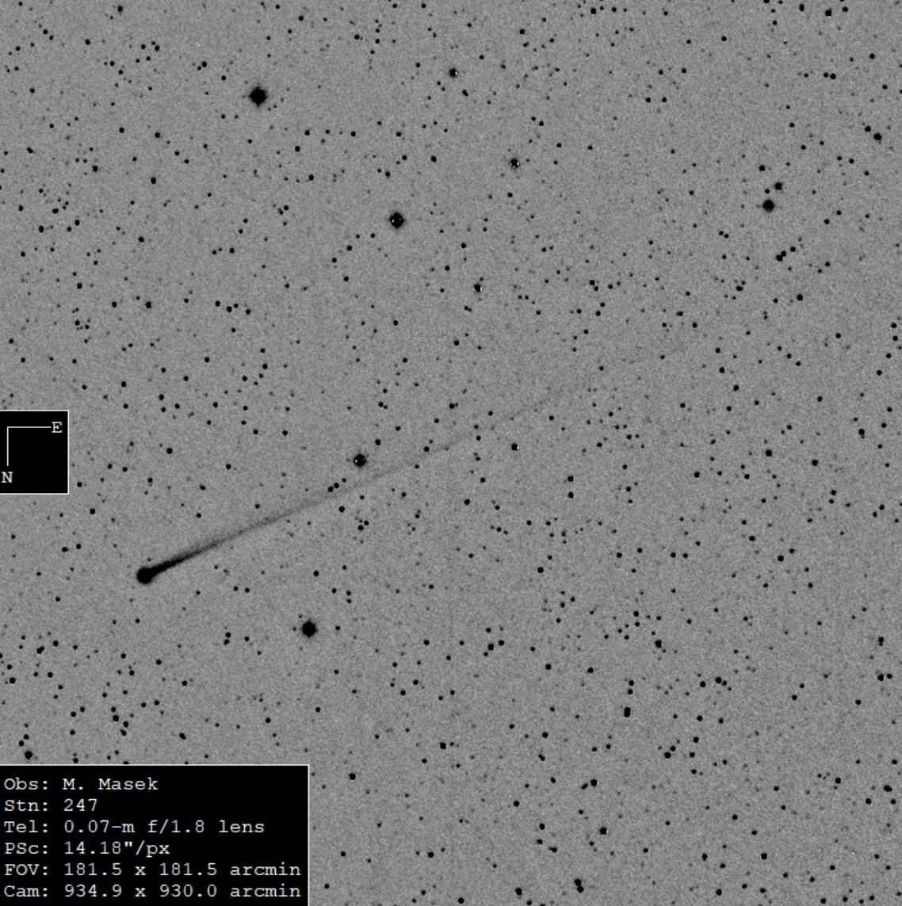Click the comet's bright head
Screen dimensions: 902x906
(x=145, y=575)
